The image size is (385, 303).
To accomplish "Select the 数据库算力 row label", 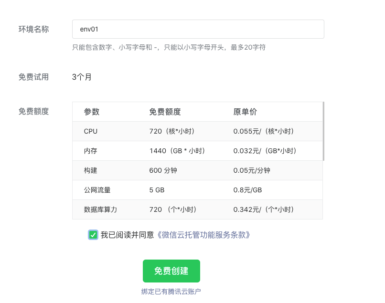I will [100, 209].
